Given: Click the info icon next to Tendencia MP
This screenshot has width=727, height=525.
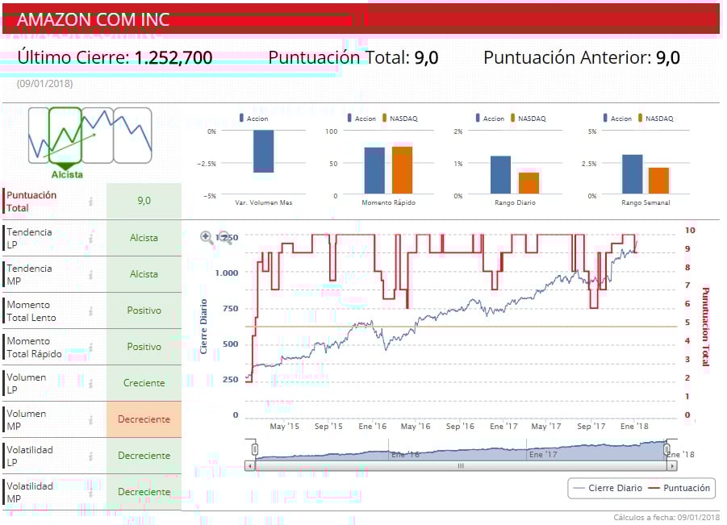Looking at the screenshot, I should pyautogui.click(x=91, y=274).
